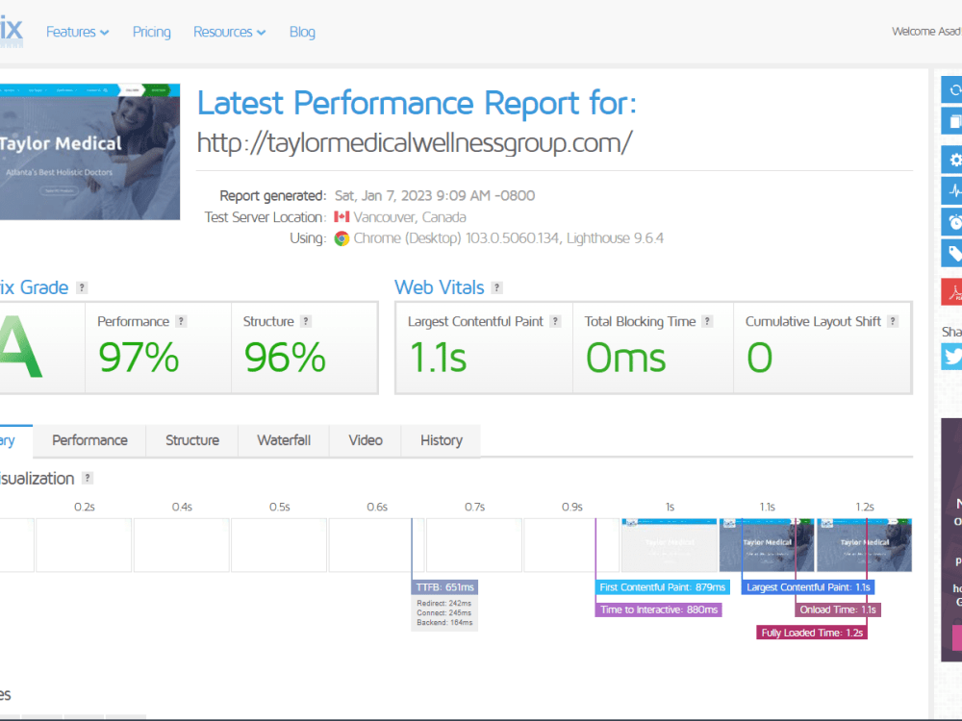Click the 1.1s filmstrip frame thumbnail
Viewport: 962px width, 721px height.
[x=767, y=546]
